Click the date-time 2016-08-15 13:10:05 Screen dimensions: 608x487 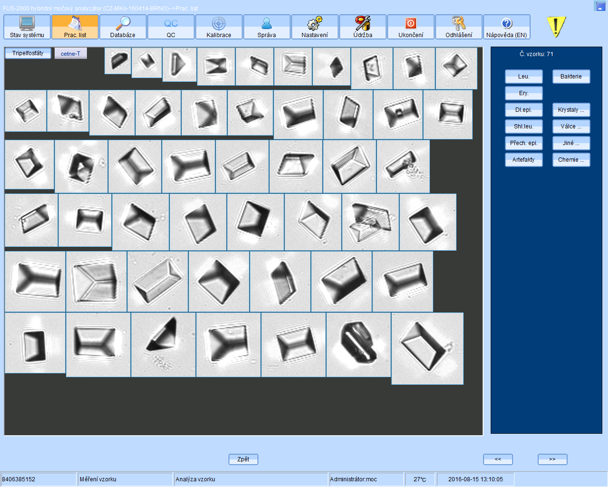475,479
